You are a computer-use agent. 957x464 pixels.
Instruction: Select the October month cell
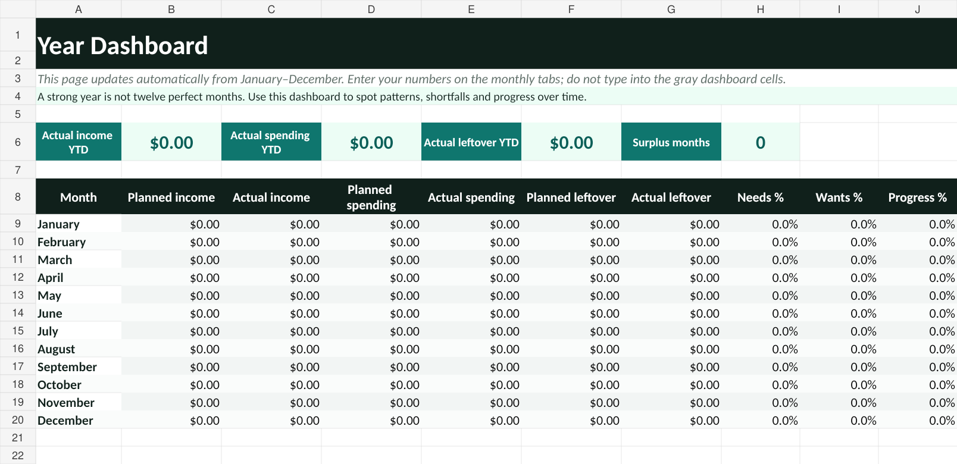[x=79, y=384]
